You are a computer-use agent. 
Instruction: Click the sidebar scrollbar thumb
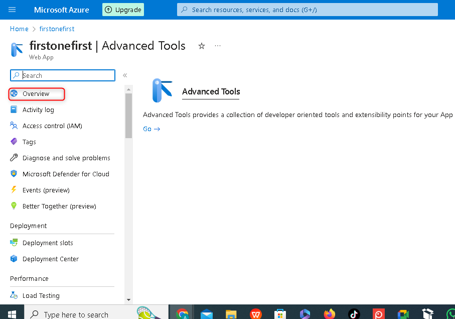coord(128,116)
